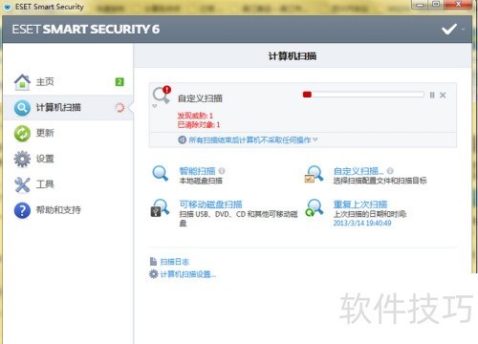
Task: Click the green 更新 update icon
Action: pyautogui.click(x=22, y=133)
